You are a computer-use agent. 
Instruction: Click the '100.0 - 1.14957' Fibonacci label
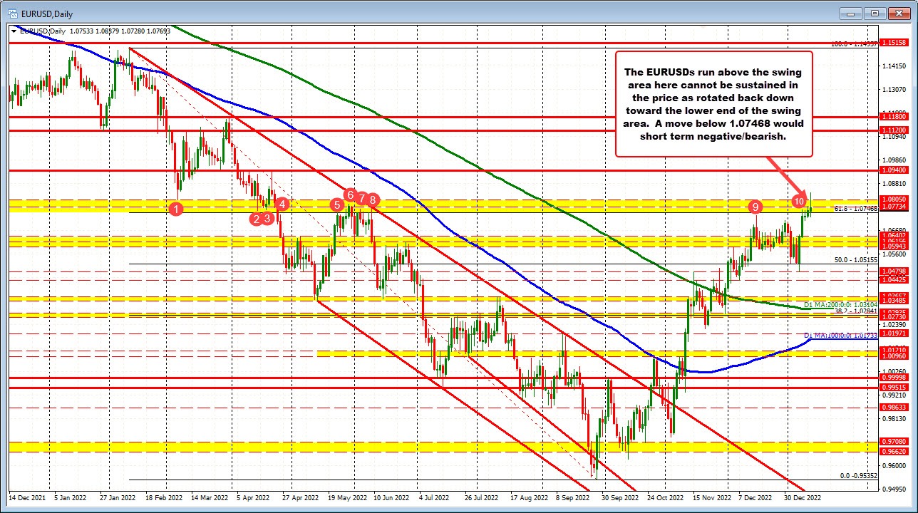tap(855, 43)
